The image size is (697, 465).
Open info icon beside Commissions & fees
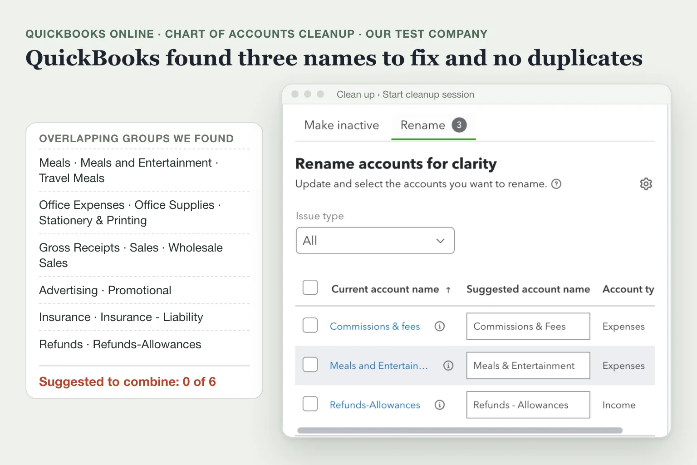(440, 326)
